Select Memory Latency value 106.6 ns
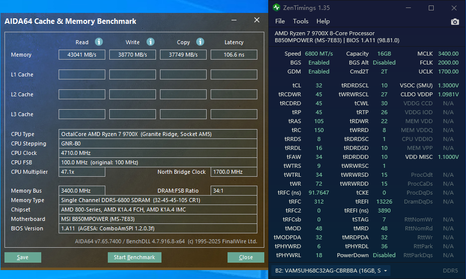This screenshot has height=279, width=466. (234, 55)
